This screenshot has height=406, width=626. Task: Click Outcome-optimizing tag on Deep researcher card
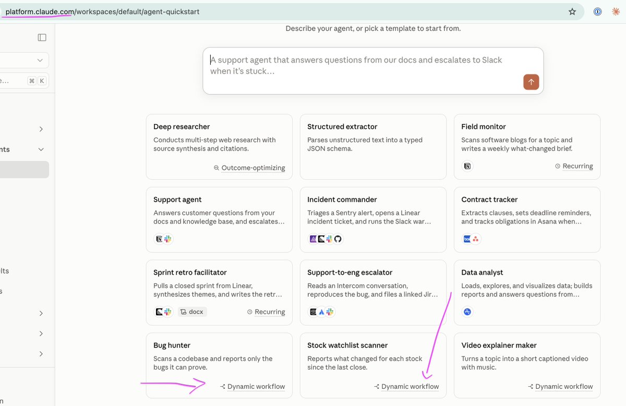pos(249,168)
